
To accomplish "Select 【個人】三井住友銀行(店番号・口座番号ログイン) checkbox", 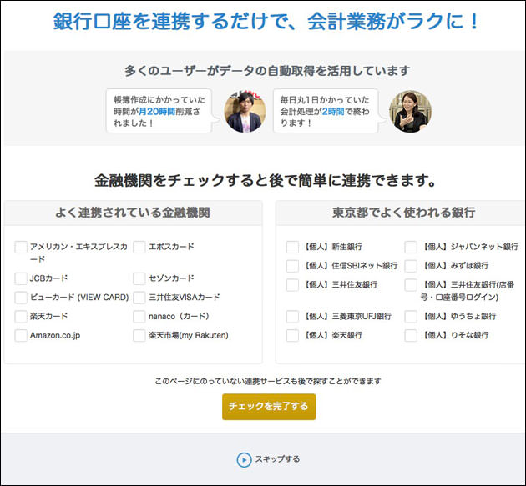I will click(411, 285).
